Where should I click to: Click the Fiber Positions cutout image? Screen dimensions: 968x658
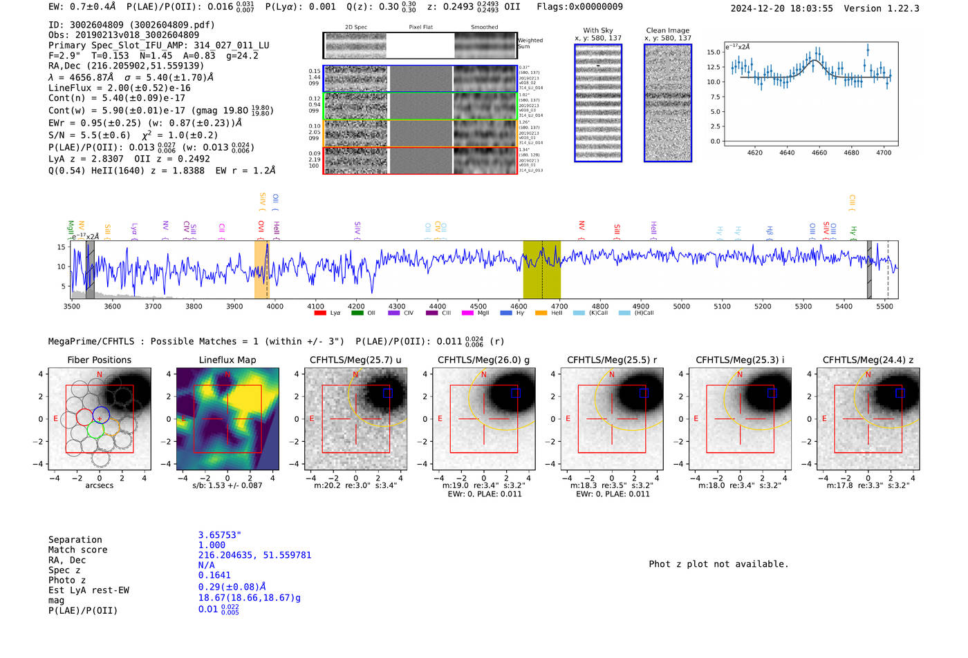point(100,418)
